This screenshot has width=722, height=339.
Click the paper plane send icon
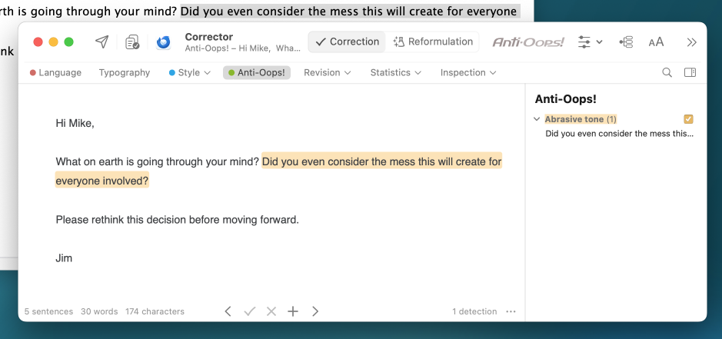101,42
